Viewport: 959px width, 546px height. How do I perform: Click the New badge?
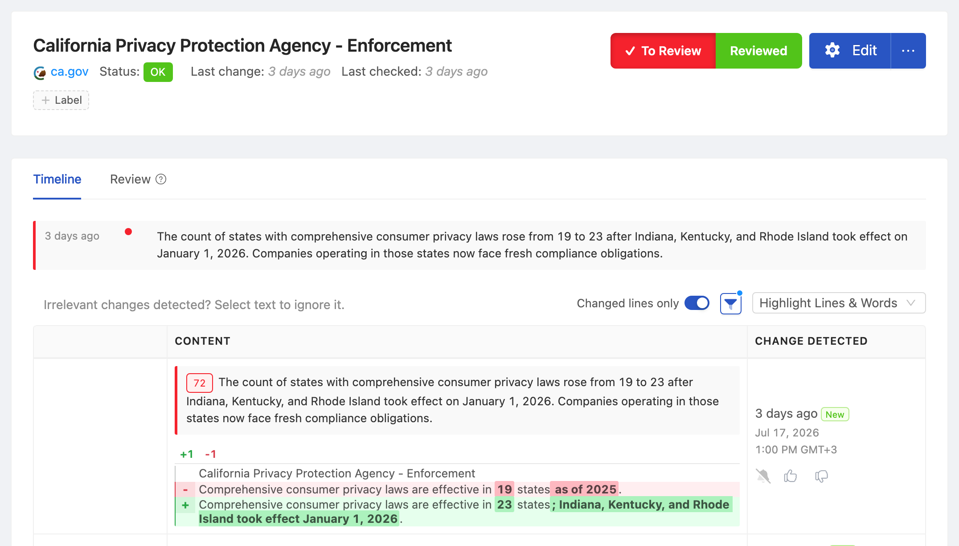tap(835, 415)
